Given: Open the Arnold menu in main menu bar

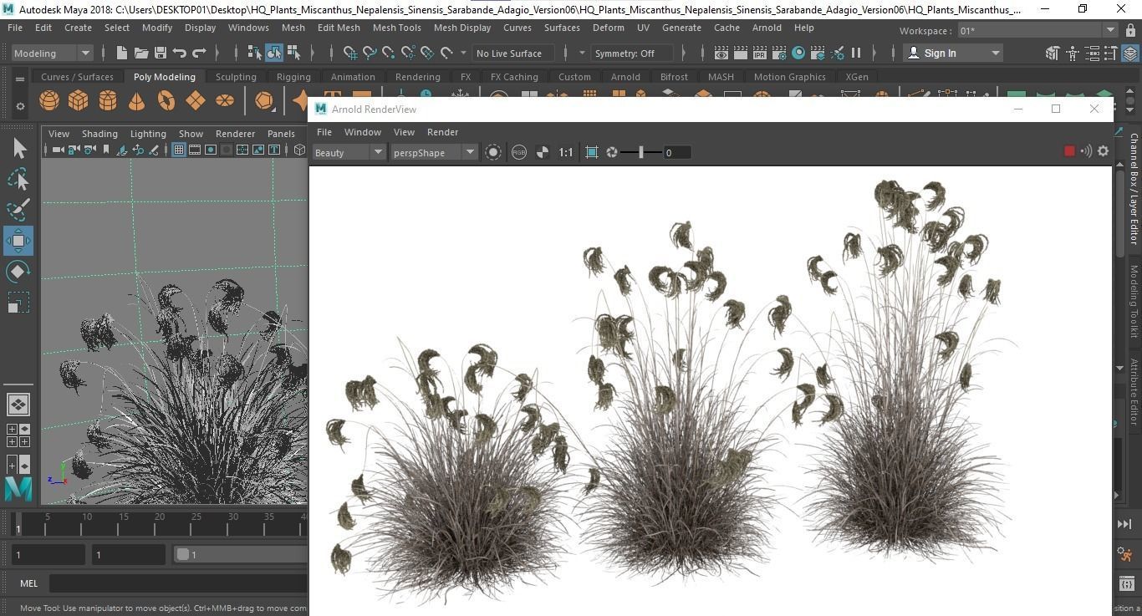Looking at the screenshot, I should pos(767,28).
